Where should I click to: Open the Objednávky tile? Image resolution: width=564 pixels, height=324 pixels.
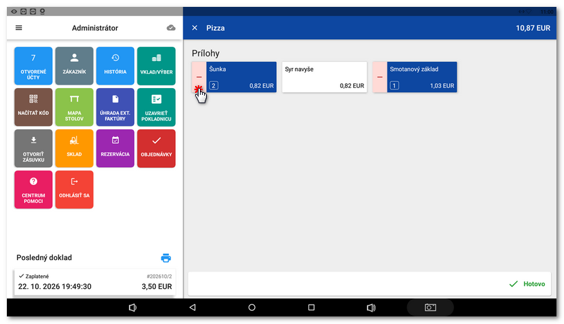[x=156, y=149]
